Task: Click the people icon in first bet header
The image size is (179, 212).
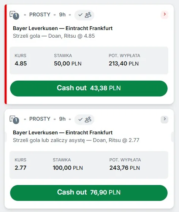Action: point(88,15)
